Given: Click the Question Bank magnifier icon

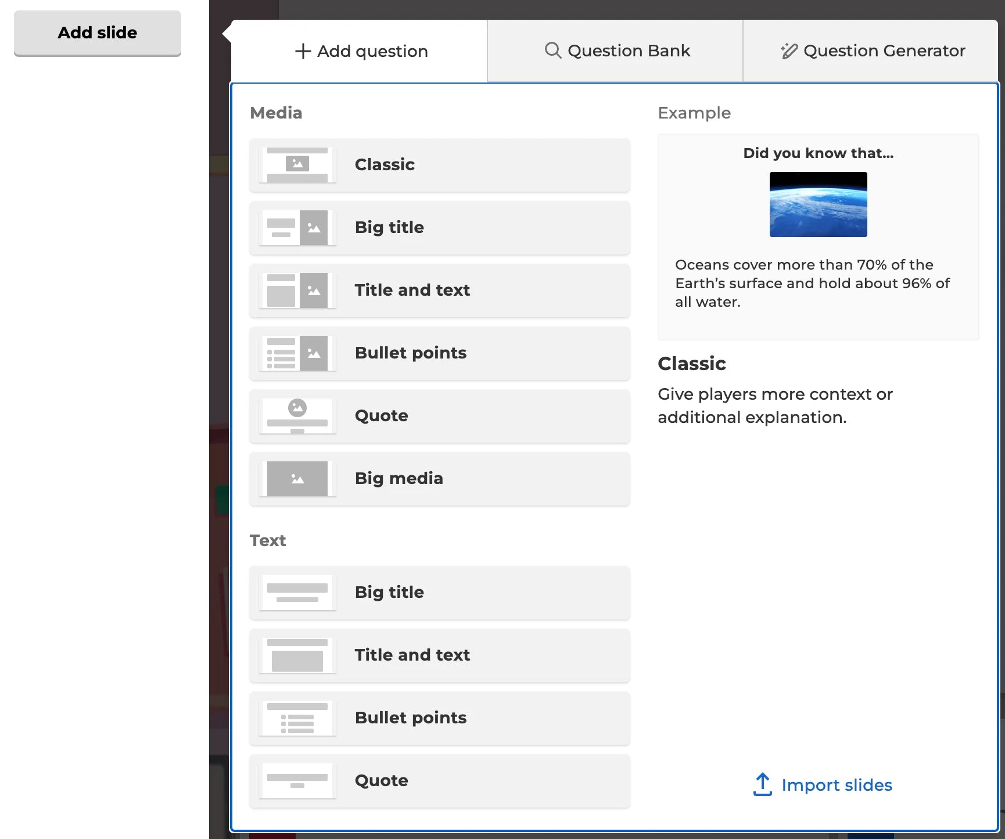Looking at the screenshot, I should tap(553, 51).
